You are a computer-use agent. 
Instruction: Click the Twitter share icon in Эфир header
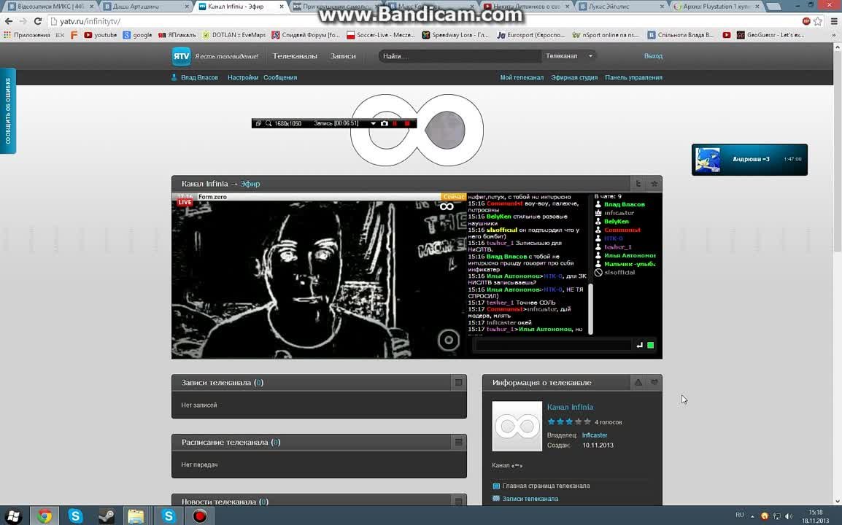coord(638,184)
